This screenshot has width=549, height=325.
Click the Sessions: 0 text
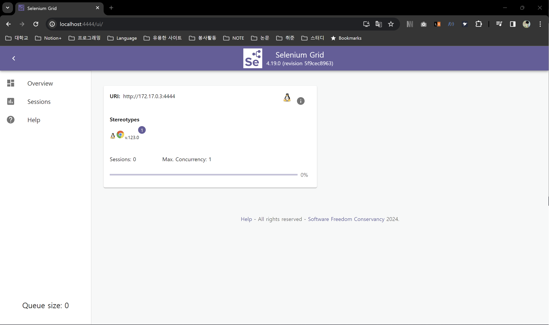(x=123, y=159)
